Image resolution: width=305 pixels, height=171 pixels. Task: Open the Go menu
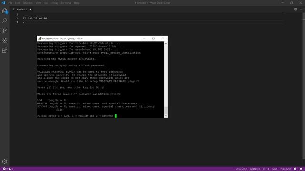(46, 3)
